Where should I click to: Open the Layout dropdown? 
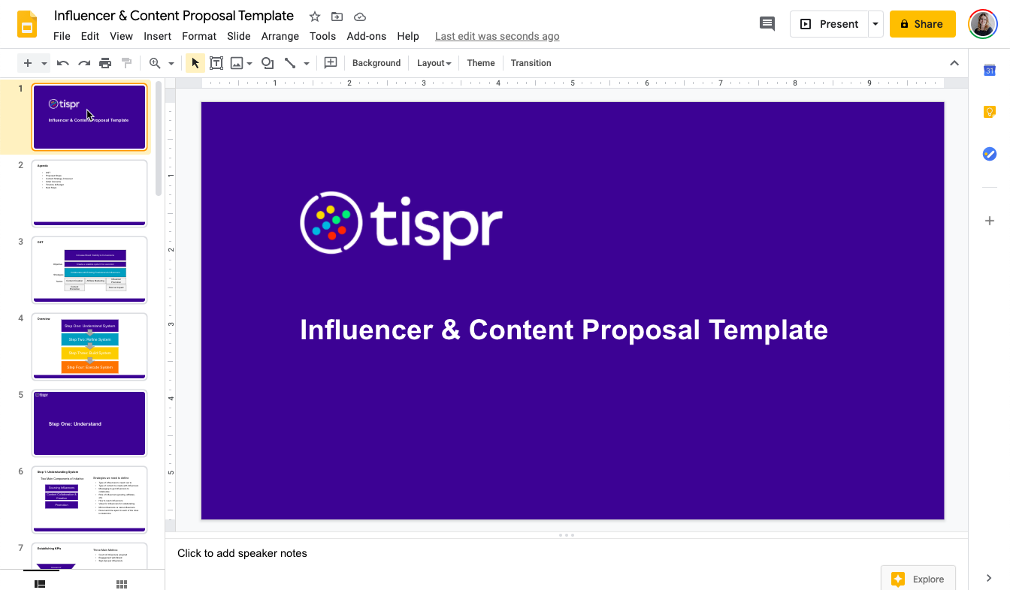[434, 63]
